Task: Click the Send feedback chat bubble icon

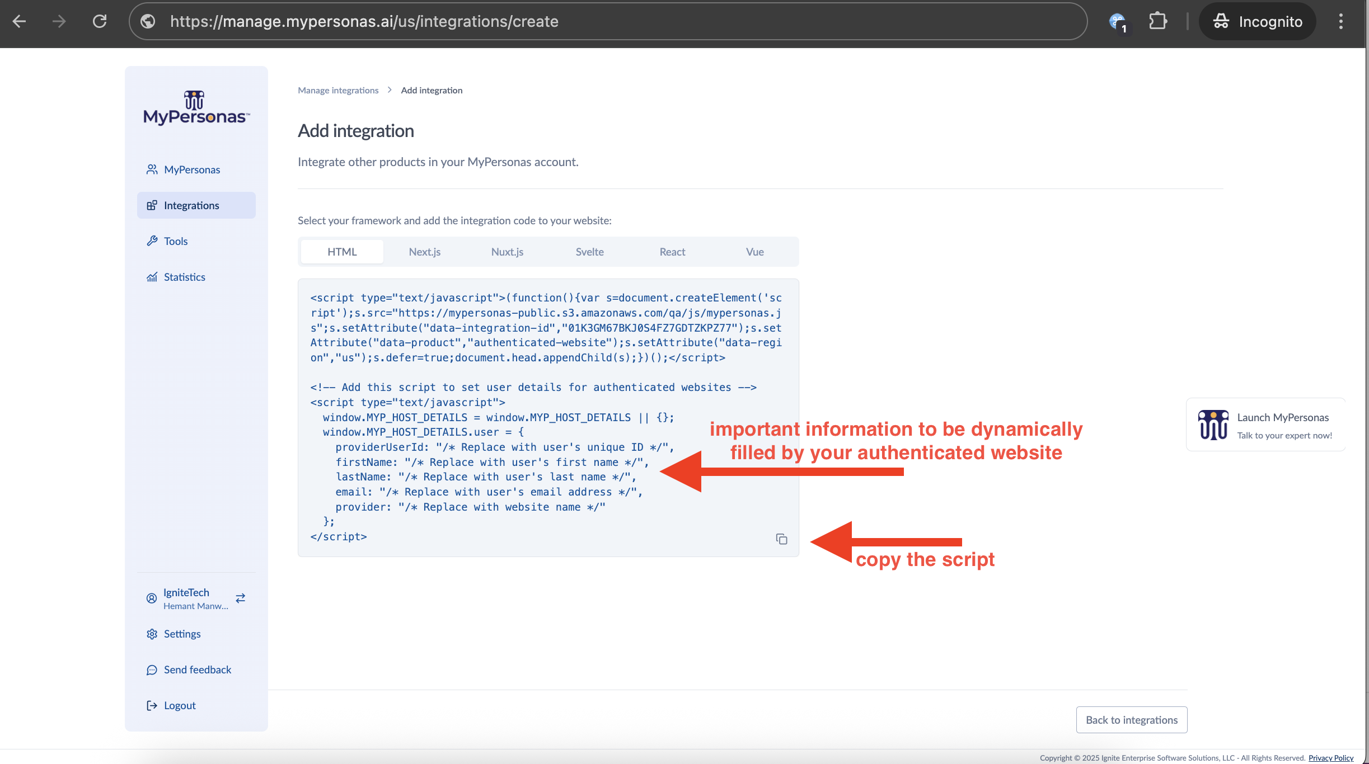Action: (x=152, y=669)
